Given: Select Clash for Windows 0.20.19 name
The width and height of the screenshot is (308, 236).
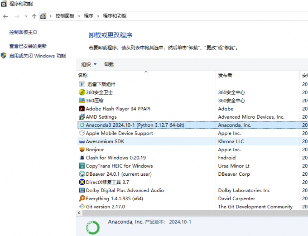Looking at the screenshot, I should point(115,158).
